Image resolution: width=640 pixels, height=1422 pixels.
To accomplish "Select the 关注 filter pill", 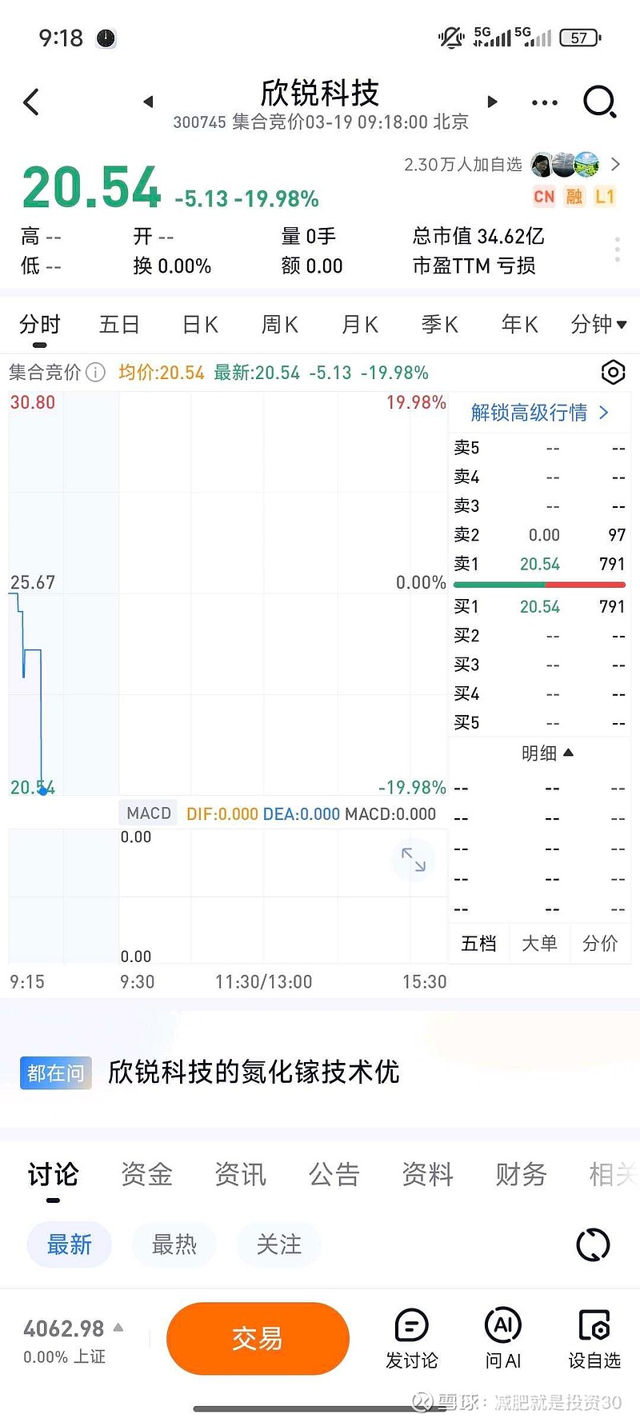I will click(x=278, y=1244).
